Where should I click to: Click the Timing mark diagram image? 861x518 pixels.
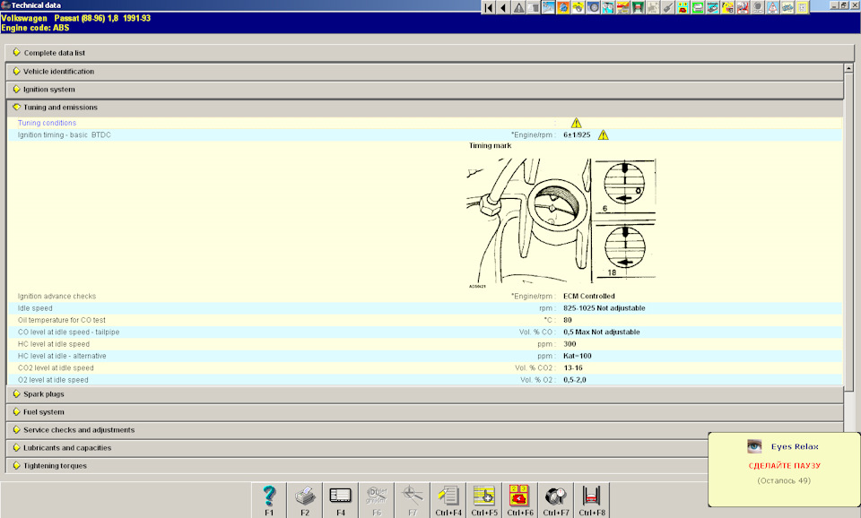561,223
